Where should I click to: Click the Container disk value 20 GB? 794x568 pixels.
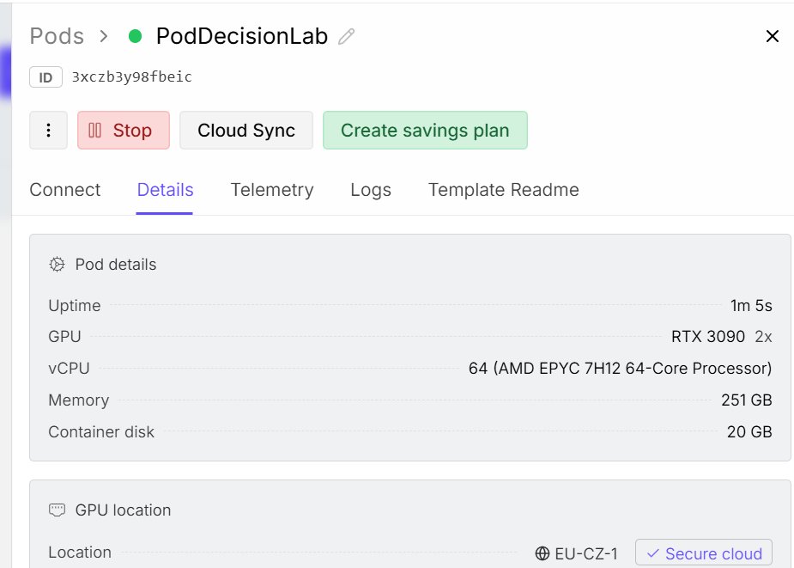click(749, 432)
